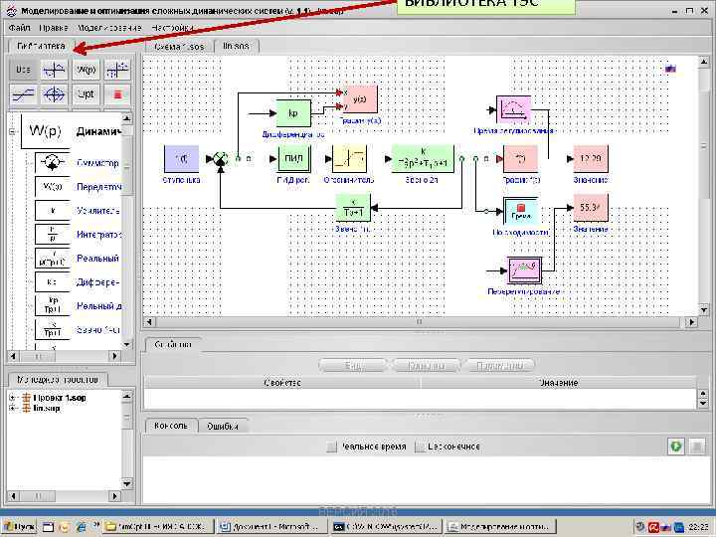Image resolution: width=716 pixels, height=537 pixels.
Task: Select the Ступенька step source block
Action: point(181,159)
